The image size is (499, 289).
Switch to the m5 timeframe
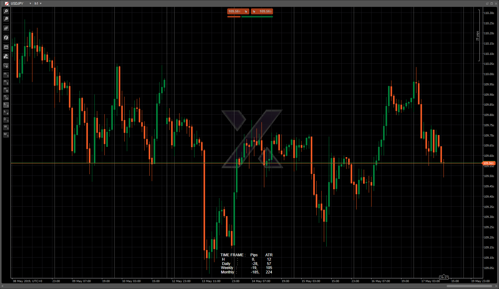(6, 82)
